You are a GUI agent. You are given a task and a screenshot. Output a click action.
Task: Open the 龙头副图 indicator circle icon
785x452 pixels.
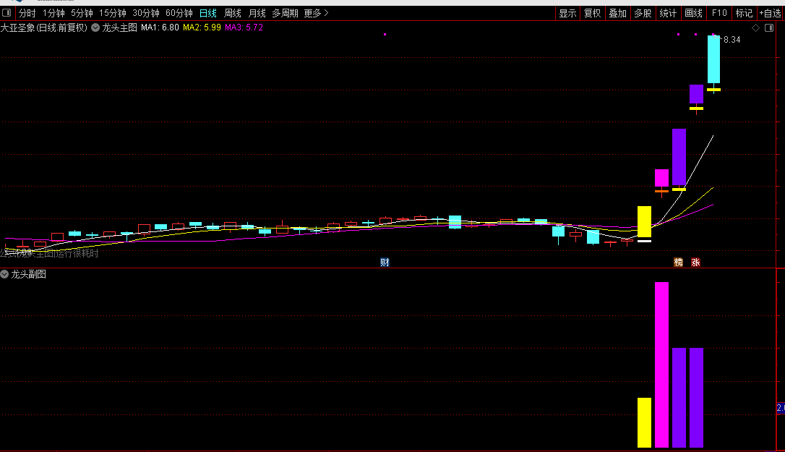click(4, 274)
